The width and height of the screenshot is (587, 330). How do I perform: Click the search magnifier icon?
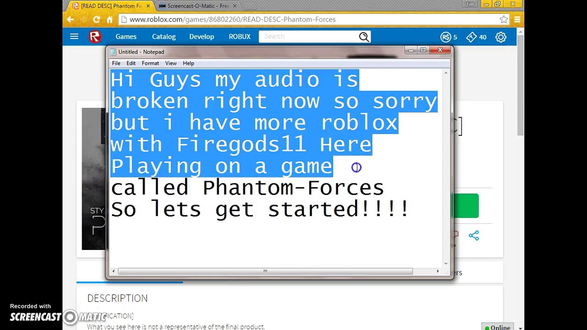pos(364,37)
